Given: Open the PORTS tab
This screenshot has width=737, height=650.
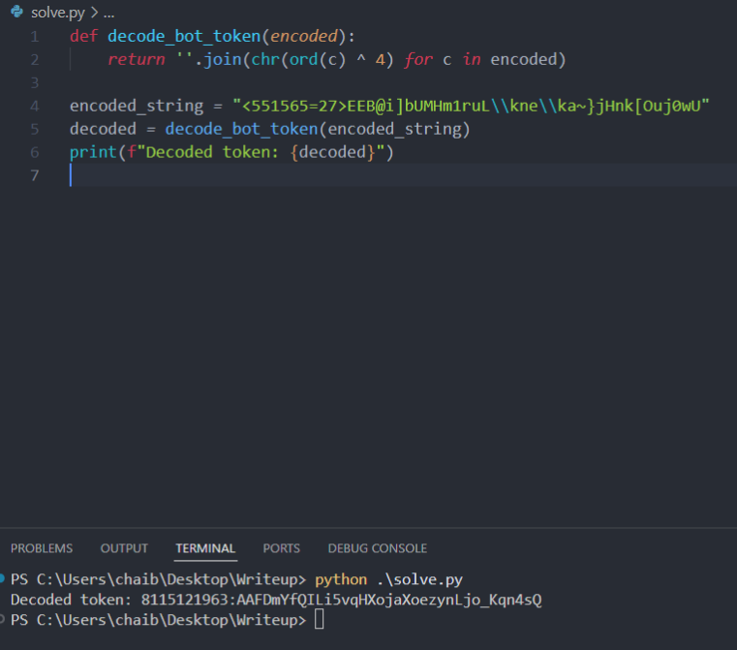Looking at the screenshot, I should (x=281, y=548).
